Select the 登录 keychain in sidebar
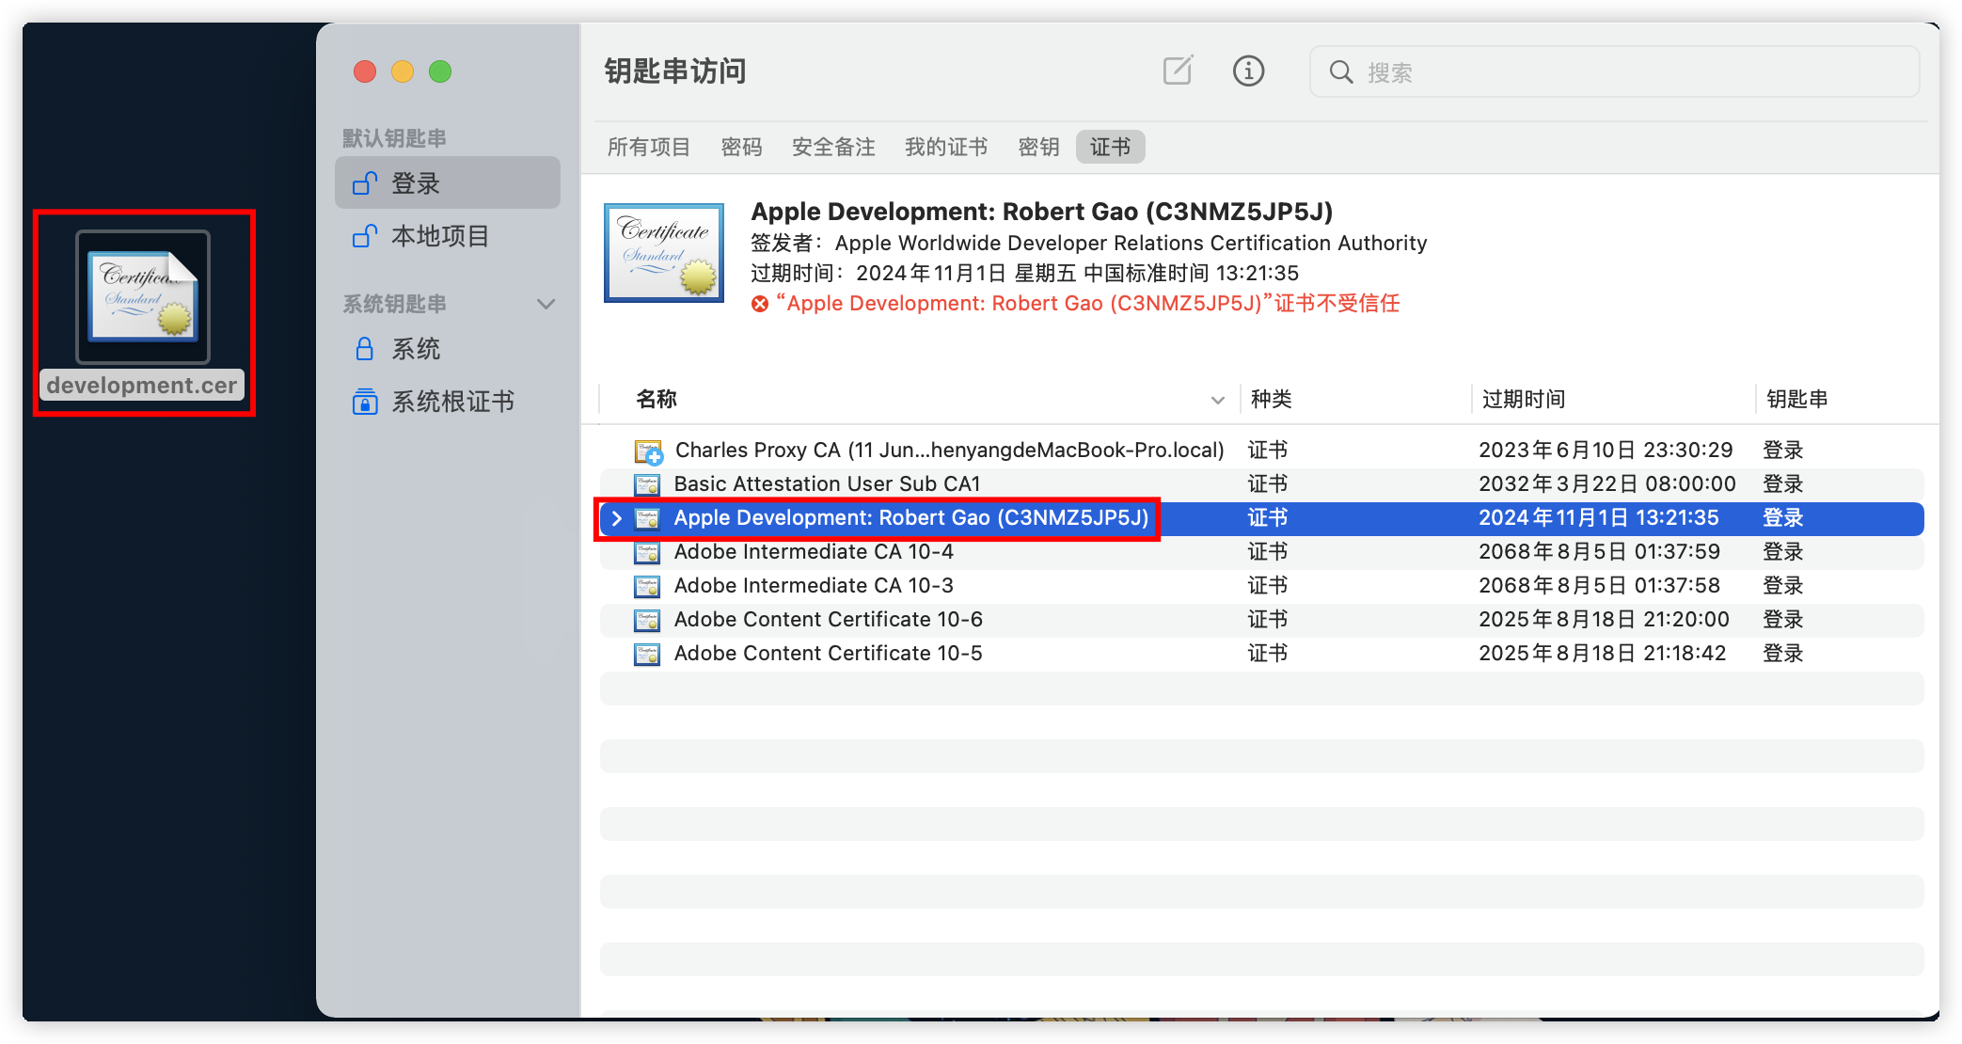The height and width of the screenshot is (1044, 1962). [x=448, y=183]
